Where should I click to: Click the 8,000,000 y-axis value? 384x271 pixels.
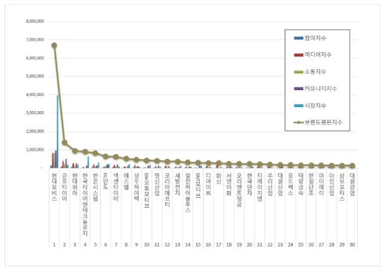[x=34, y=22]
